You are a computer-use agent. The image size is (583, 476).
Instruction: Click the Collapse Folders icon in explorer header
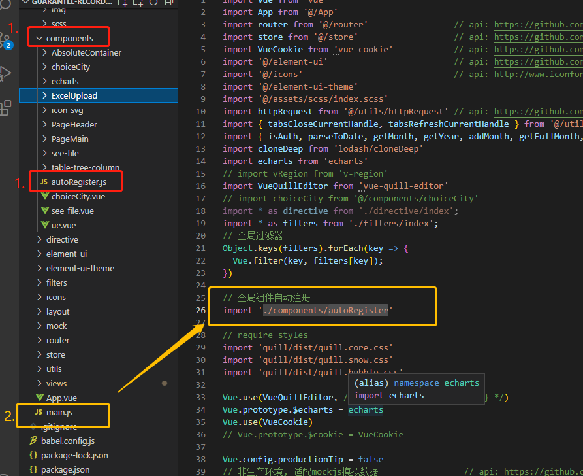coord(169,2)
